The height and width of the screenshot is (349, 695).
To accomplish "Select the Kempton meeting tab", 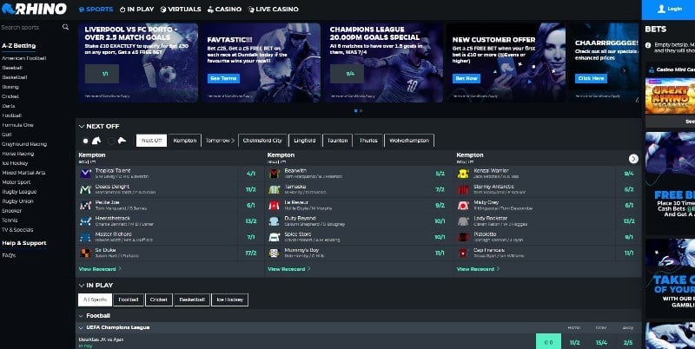I will pos(185,141).
